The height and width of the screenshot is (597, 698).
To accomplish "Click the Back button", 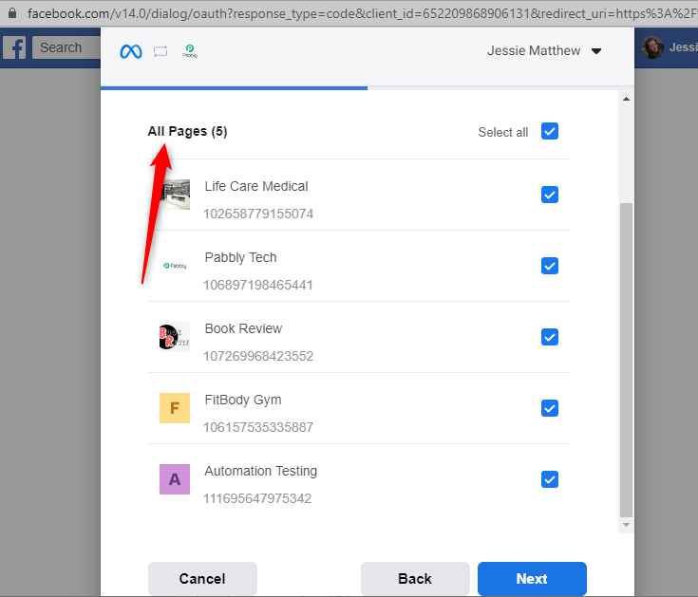I will point(415,578).
